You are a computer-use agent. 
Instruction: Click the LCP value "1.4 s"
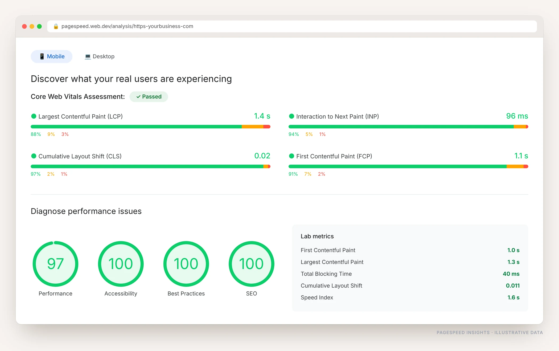click(x=262, y=116)
